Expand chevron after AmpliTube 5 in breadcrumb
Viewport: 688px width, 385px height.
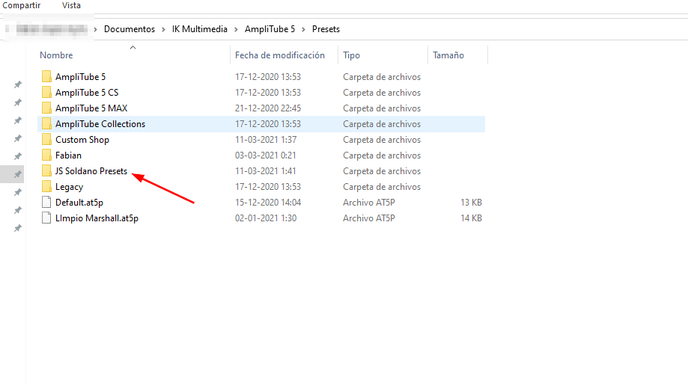[303, 29]
